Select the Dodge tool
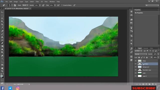Image resolution: width=160 pixels, height=90 pixels. pyautogui.click(x=2, y=52)
